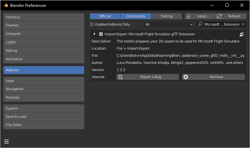This screenshot has width=250, height=148.
Task: Click the globe icon on Report a Bug
Action: (x=120, y=77)
